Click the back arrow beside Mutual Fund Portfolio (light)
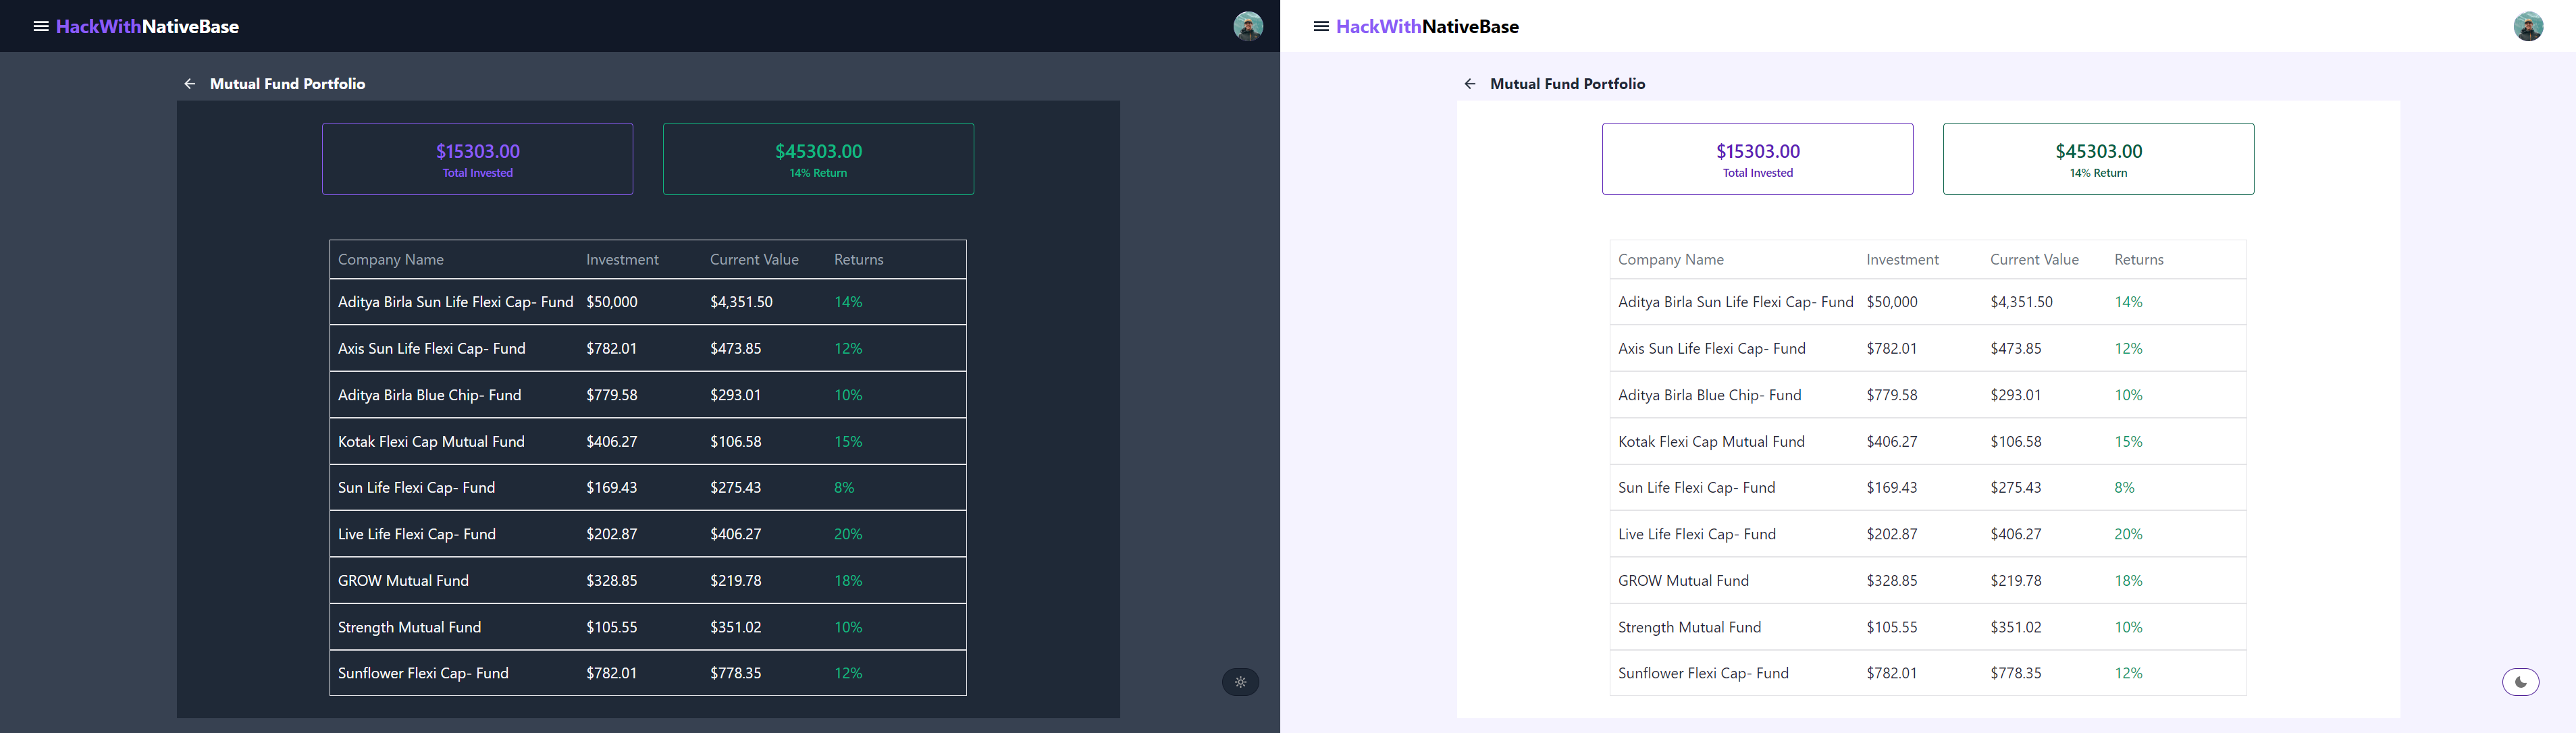The image size is (2576, 733). pyautogui.click(x=1470, y=84)
